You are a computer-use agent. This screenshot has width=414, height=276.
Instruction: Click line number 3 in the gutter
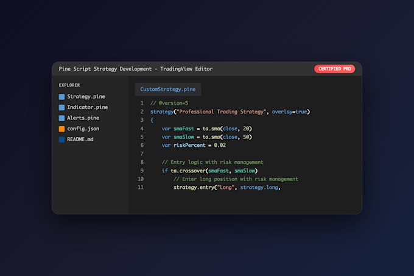142,120
